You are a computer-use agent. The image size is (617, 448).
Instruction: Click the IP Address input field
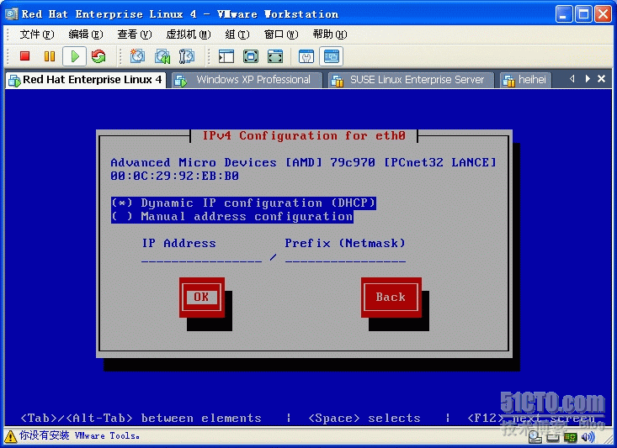point(201,257)
